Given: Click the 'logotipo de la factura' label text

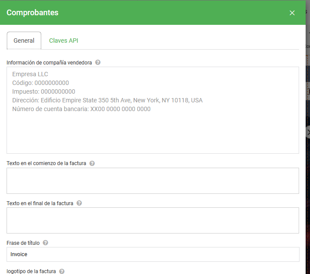Looking at the screenshot, I should click(31, 271).
